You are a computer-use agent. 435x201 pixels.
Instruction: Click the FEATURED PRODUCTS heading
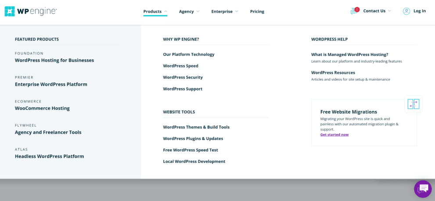(37, 39)
